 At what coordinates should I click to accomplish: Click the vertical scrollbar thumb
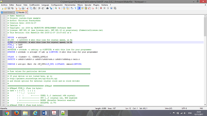(205, 27)
